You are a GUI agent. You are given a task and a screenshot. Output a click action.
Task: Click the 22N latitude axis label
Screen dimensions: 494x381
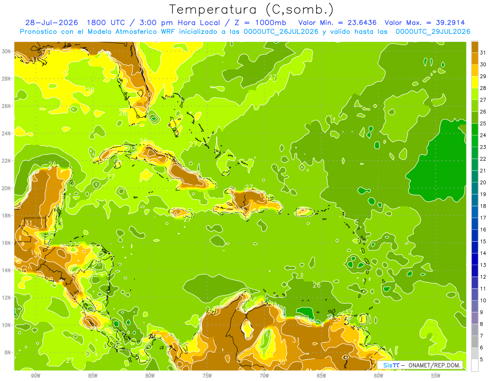tap(7, 161)
